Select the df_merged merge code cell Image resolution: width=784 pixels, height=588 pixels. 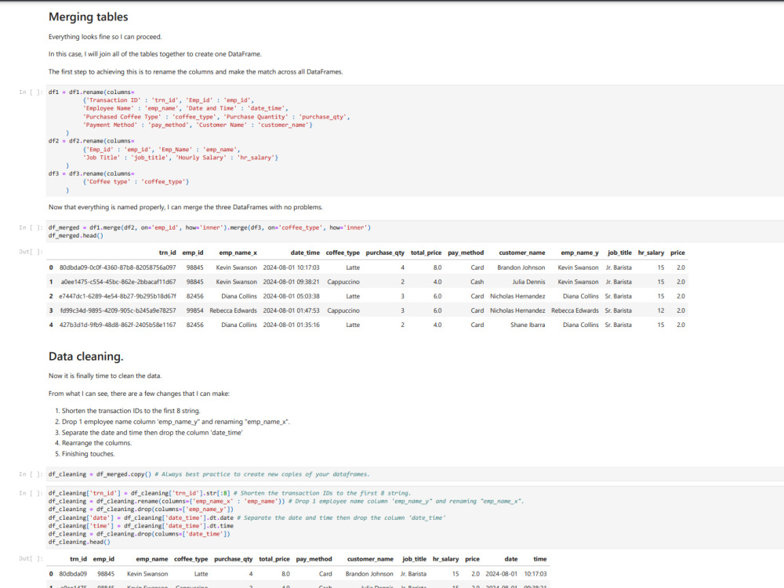(x=415, y=231)
